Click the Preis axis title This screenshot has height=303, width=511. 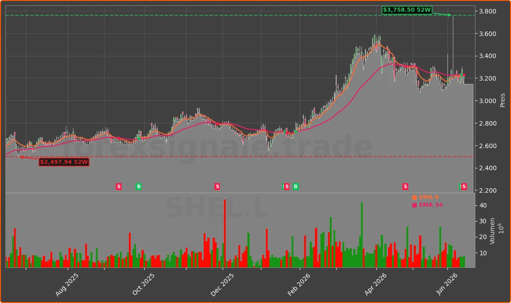point(502,100)
